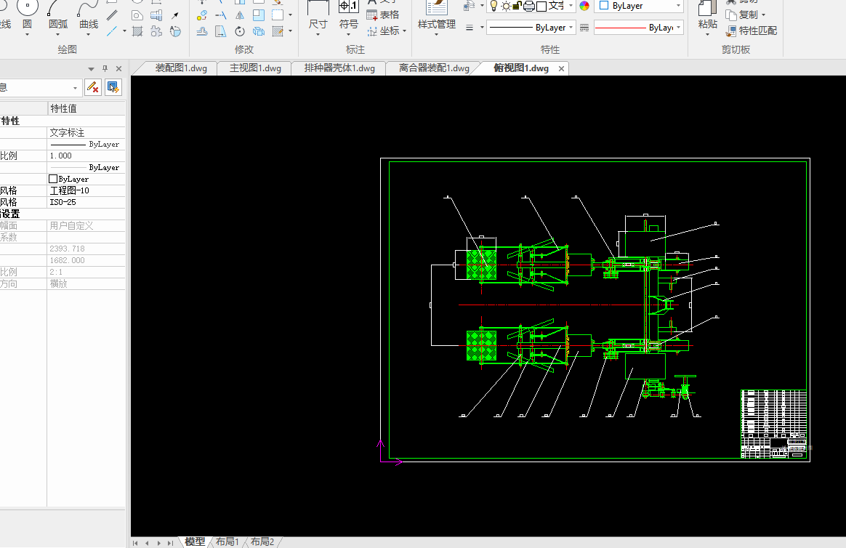Viewport: 846px width, 548px height.
Task: Expand the red ByLayer lineweight dropdown
Action: click(x=638, y=28)
